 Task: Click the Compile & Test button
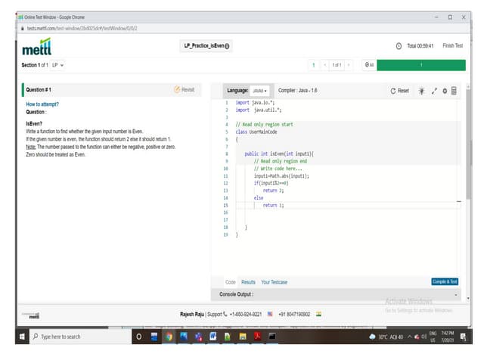(445, 281)
